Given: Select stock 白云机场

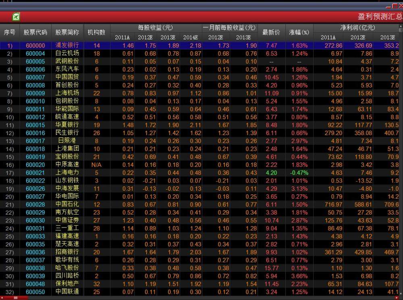Looking at the screenshot, I should tap(67, 54).
